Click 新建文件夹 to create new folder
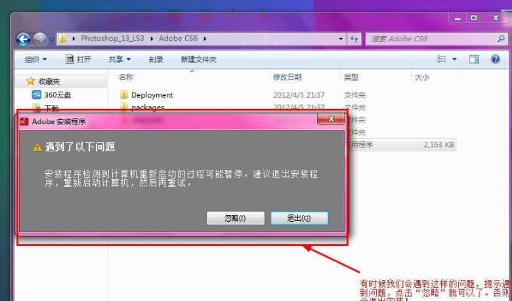The height and width of the screenshot is (301, 512). coord(198,60)
